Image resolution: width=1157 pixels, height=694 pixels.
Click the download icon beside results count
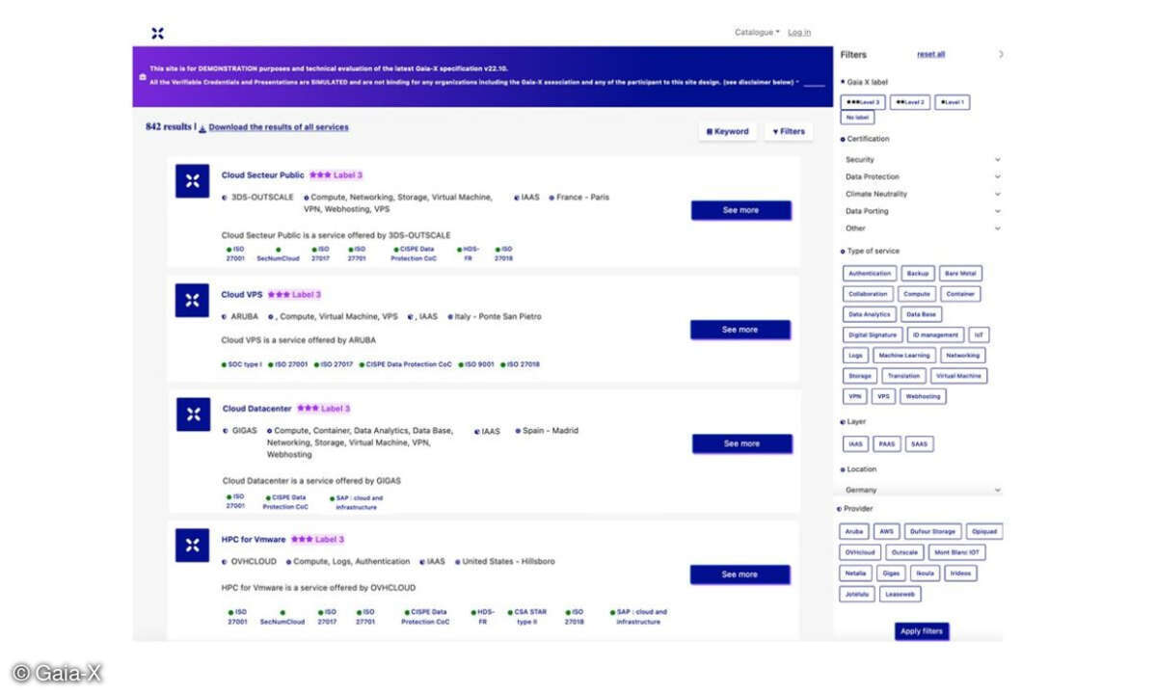(x=202, y=128)
